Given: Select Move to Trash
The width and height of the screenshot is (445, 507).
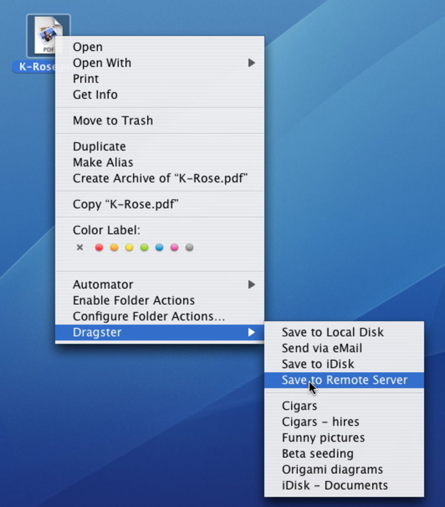Looking at the screenshot, I should click(113, 120).
